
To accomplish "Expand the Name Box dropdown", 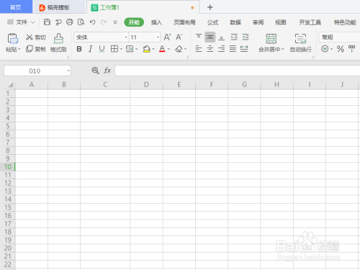I will [68, 71].
